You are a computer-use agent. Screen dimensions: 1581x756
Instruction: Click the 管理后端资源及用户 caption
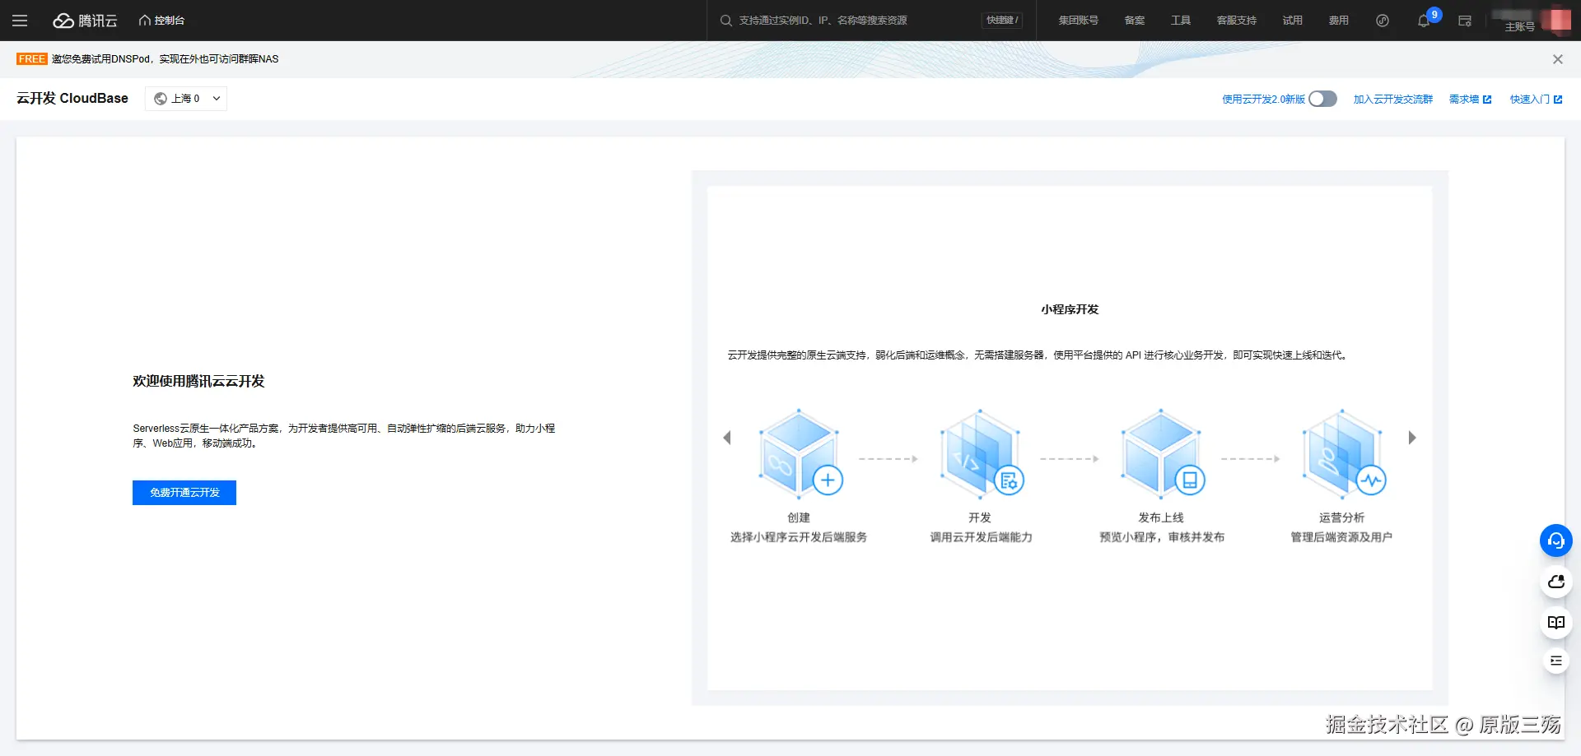(1341, 537)
